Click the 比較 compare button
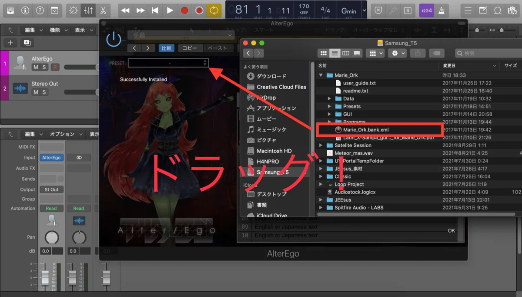The height and width of the screenshot is (297, 522). coord(167,48)
